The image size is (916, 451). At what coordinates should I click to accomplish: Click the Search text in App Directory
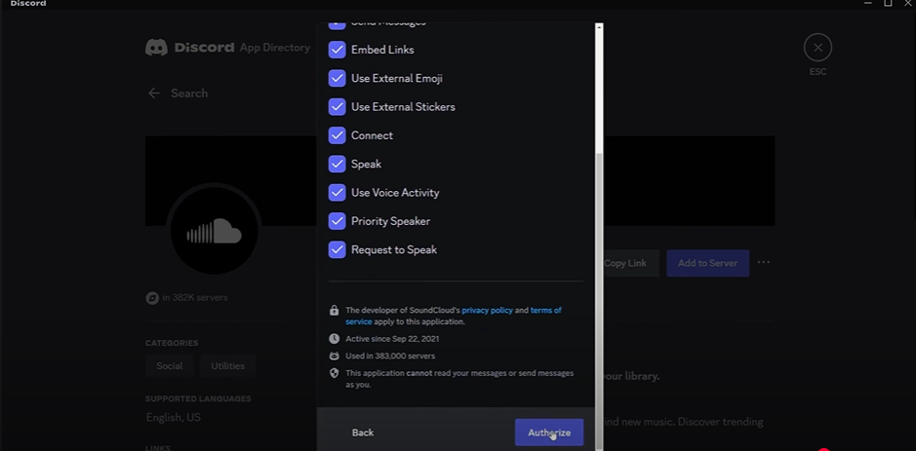[189, 94]
